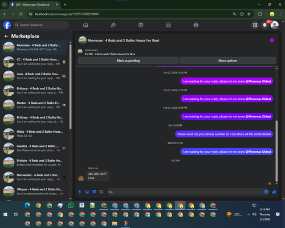Select the Mommas conversation in list
Screen dimensions: 285x228
pos(35,47)
